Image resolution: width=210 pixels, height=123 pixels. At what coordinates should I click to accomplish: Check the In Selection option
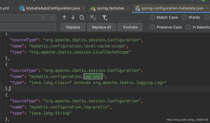pyautogui.click(x=188, y=27)
